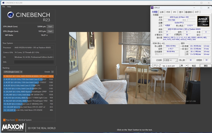Click the orange Your Score legend swatch

point(4,120)
